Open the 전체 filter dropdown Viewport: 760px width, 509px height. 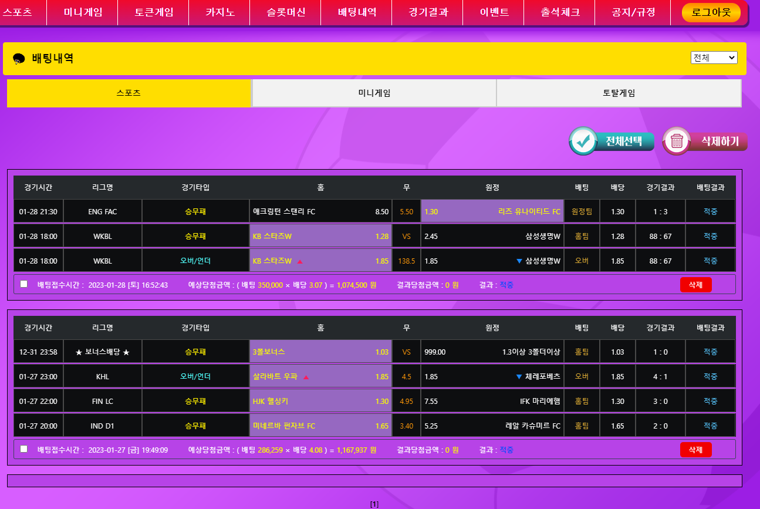[714, 58]
